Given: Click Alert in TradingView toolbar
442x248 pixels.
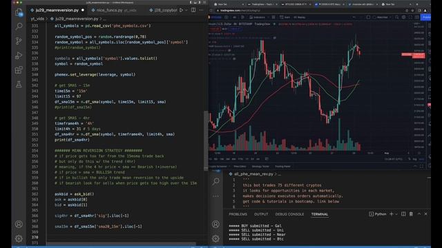Looking at the screenshot, I should (285, 17).
